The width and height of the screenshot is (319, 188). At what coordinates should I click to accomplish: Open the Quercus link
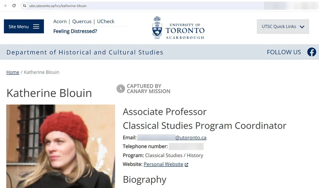coord(82,22)
